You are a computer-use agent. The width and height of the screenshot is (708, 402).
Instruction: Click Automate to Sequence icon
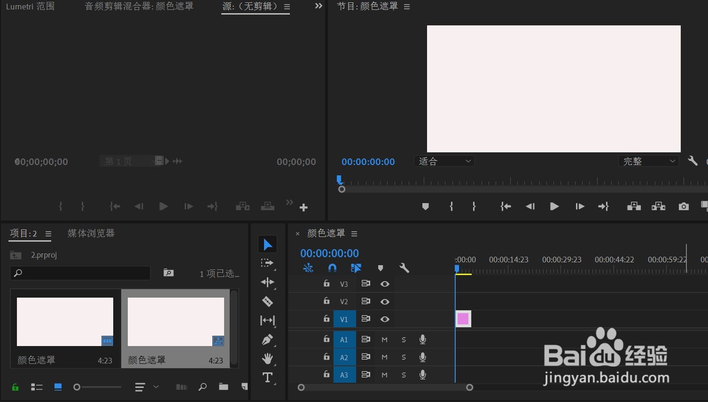tap(181, 387)
